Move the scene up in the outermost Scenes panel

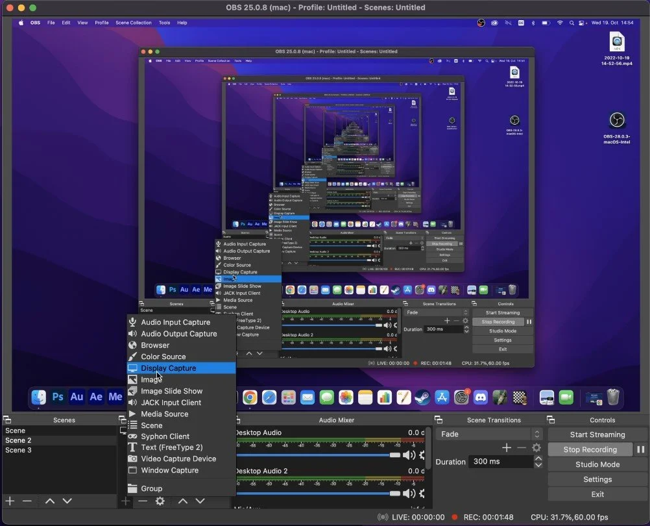(50, 501)
